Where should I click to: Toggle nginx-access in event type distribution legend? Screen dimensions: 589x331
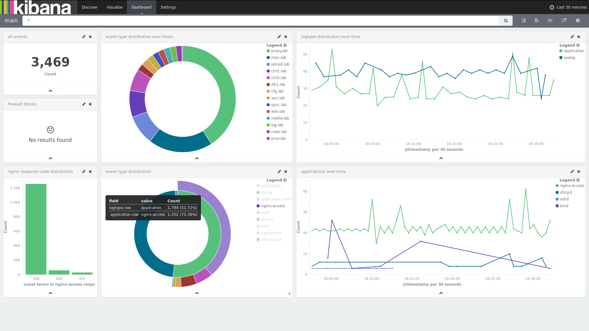click(273, 206)
